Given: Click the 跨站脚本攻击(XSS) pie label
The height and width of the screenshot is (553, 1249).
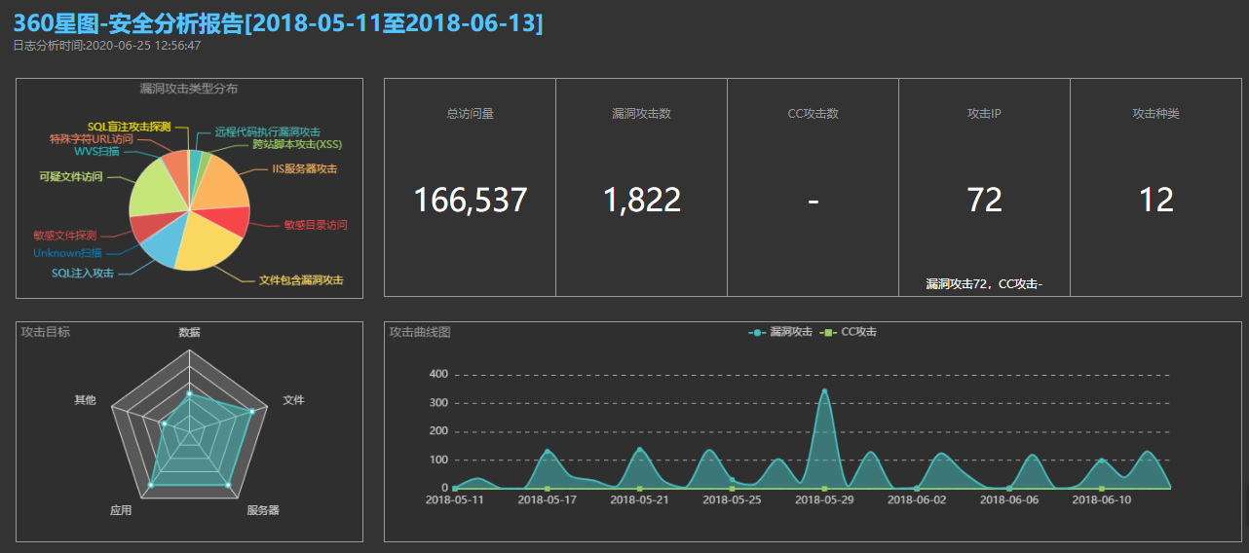Looking at the screenshot, I should [x=297, y=145].
